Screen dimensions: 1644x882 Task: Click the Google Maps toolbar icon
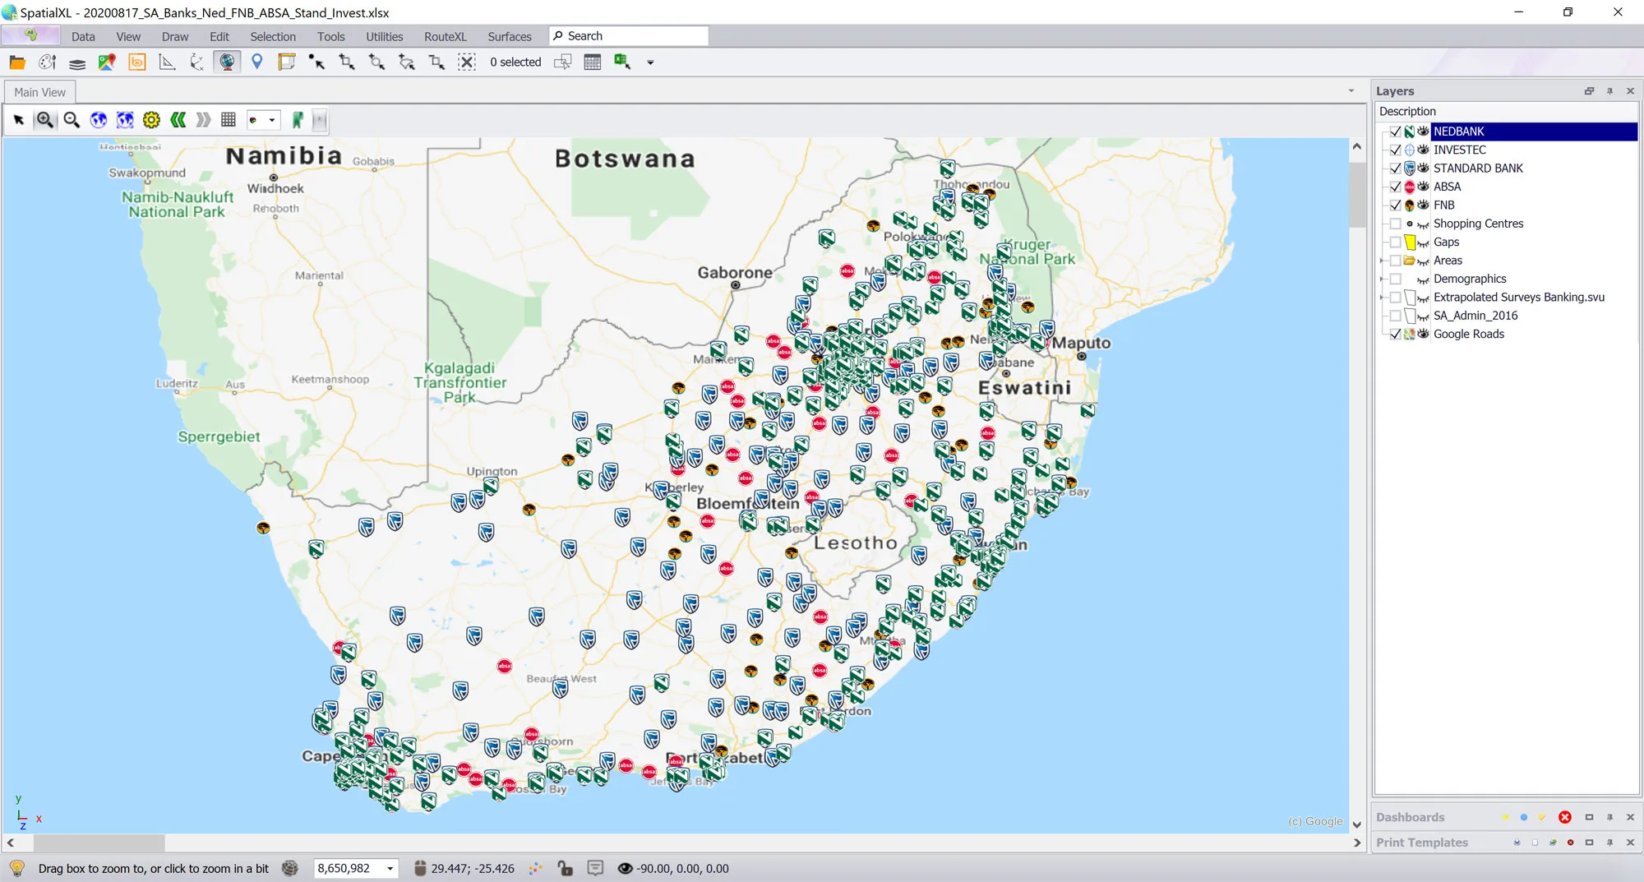107,62
